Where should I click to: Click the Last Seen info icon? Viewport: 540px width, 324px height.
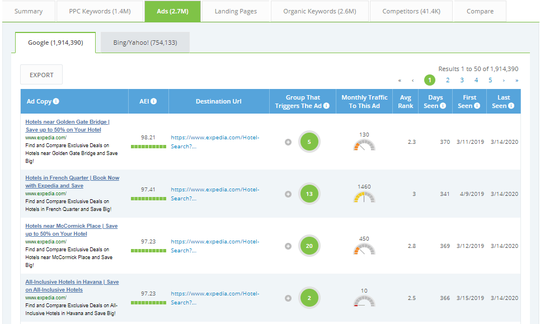click(x=511, y=106)
